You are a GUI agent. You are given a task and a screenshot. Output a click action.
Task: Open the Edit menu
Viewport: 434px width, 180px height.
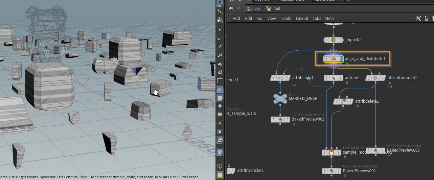pos(249,19)
